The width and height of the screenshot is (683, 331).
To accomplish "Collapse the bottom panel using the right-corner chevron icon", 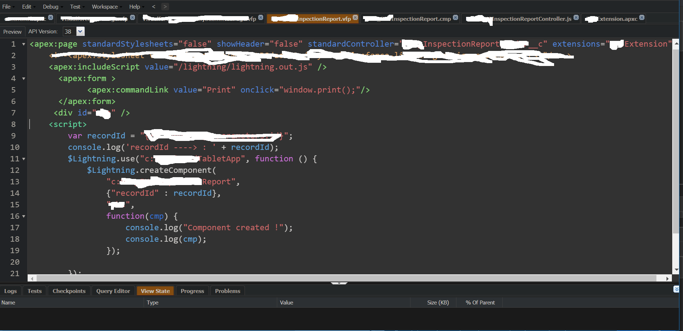I will point(676,289).
